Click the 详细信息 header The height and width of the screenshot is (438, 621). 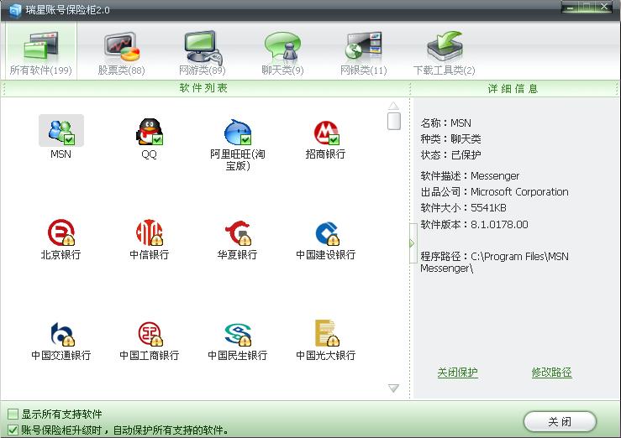tap(513, 89)
